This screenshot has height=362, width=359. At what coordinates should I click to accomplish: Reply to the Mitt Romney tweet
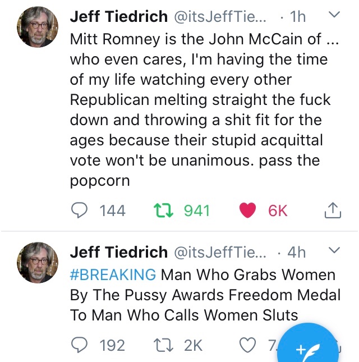click(81, 210)
